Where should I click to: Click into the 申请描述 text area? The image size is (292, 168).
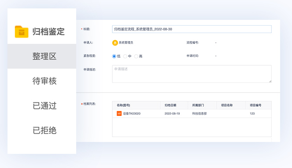click(192, 74)
